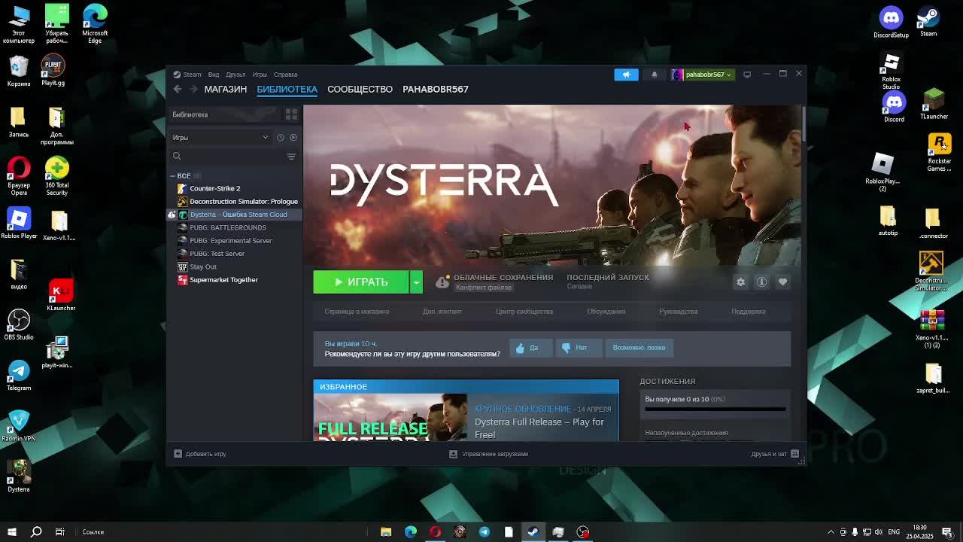This screenshot has height=542, width=963.
Task: Open Steam notifications bell
Action: pos(655,75)
